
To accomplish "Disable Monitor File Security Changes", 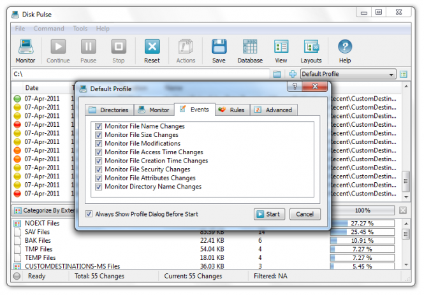I will [x=98, y=169].
